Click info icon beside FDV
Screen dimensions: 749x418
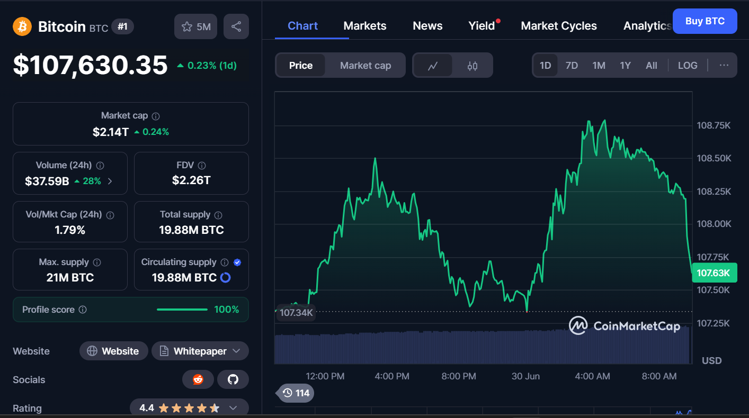point(202,166)
